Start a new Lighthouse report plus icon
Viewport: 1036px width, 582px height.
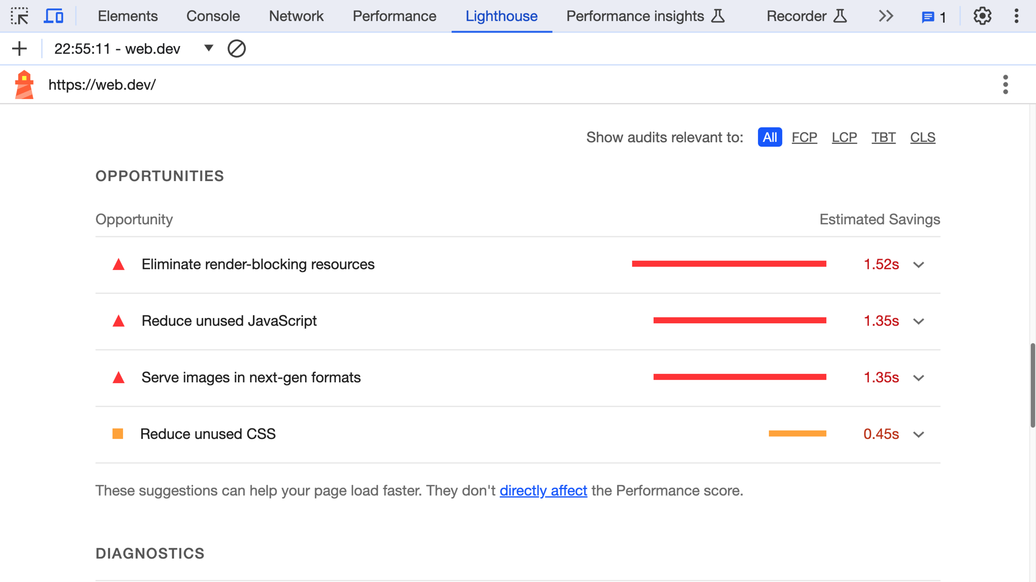point(19,49)
